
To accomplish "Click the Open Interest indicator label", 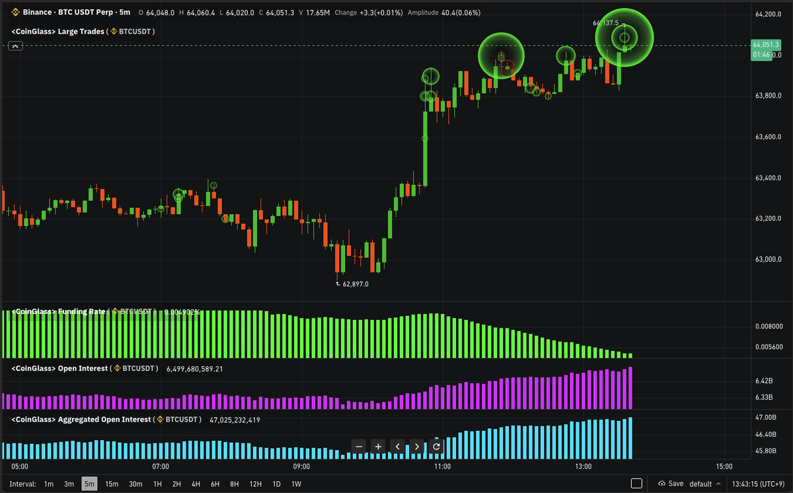I will 59,368.
